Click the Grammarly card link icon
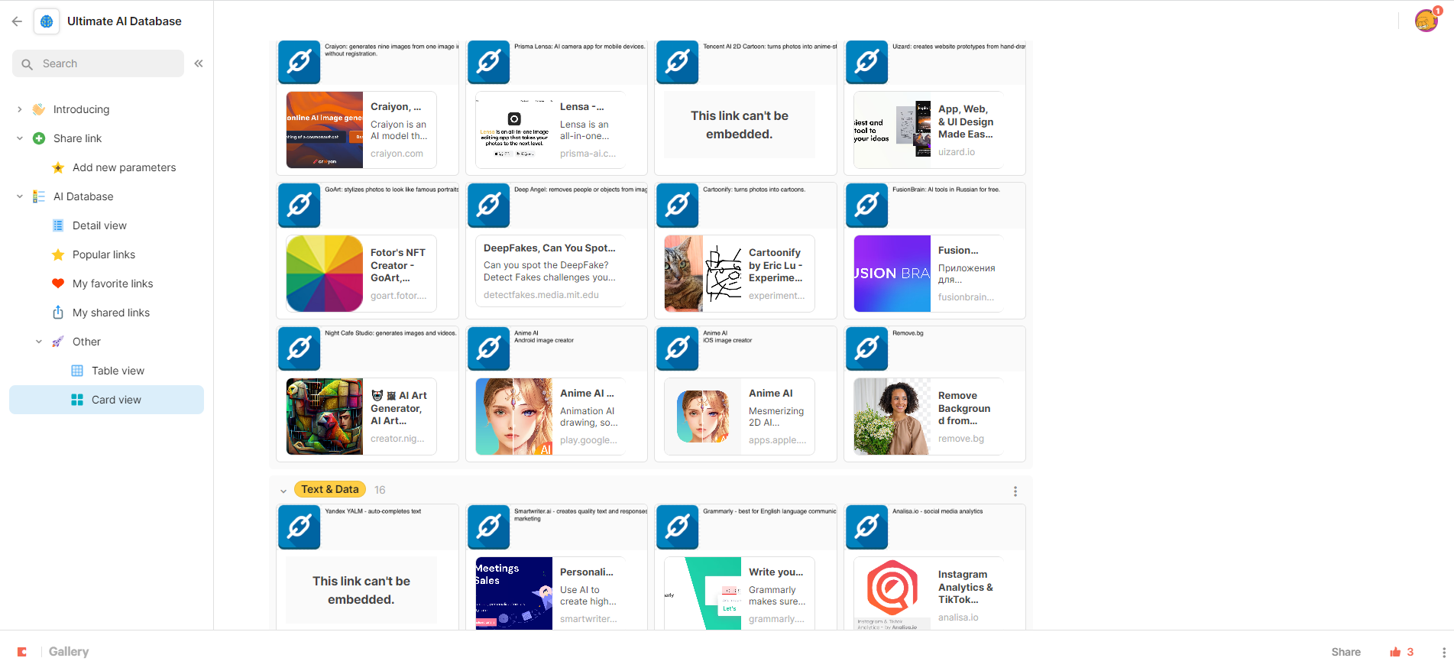This screenshot has width=1454, height=671. click(678, 527)
